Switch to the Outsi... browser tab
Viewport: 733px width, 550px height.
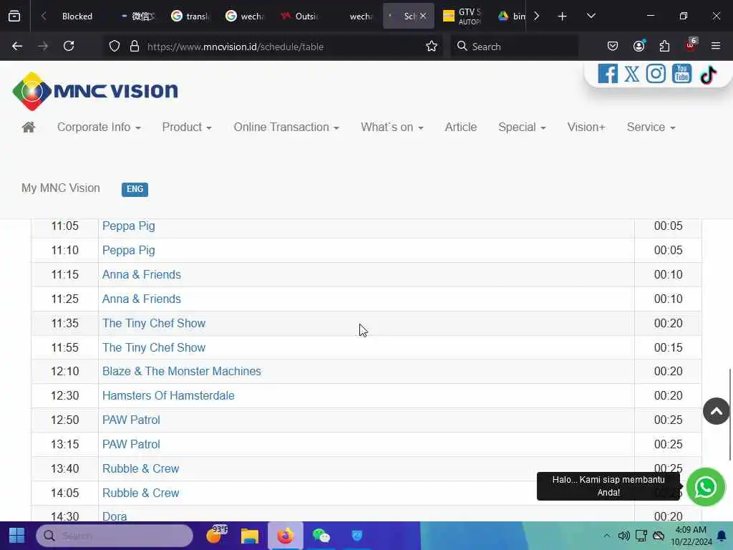300,16
